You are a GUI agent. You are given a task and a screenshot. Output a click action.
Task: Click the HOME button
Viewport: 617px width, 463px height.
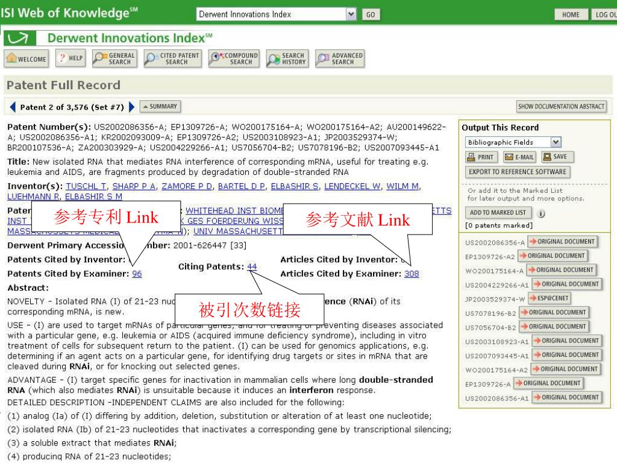click(x=571, y=14)
